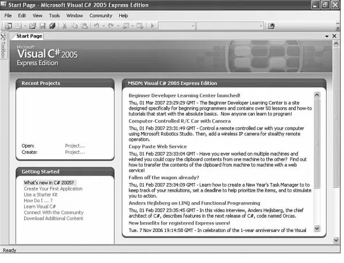Open the Toolbox side panel tab
This screenshot has height=263, width=344.
pos(3,46)
